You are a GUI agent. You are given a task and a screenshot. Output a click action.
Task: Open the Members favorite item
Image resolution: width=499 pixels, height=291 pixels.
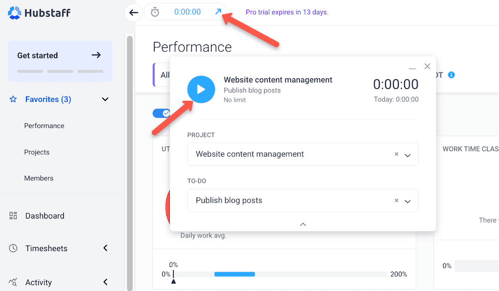pyautogui.click(x=39, y=178)
